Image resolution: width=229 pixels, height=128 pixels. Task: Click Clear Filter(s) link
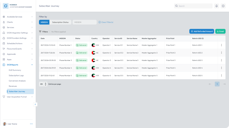point(106,22)
